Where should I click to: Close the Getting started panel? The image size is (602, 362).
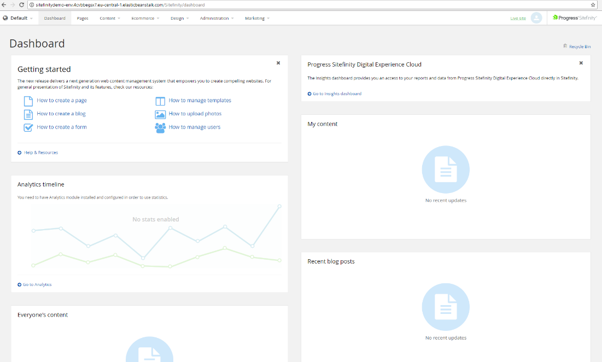(x=278, y=63)
